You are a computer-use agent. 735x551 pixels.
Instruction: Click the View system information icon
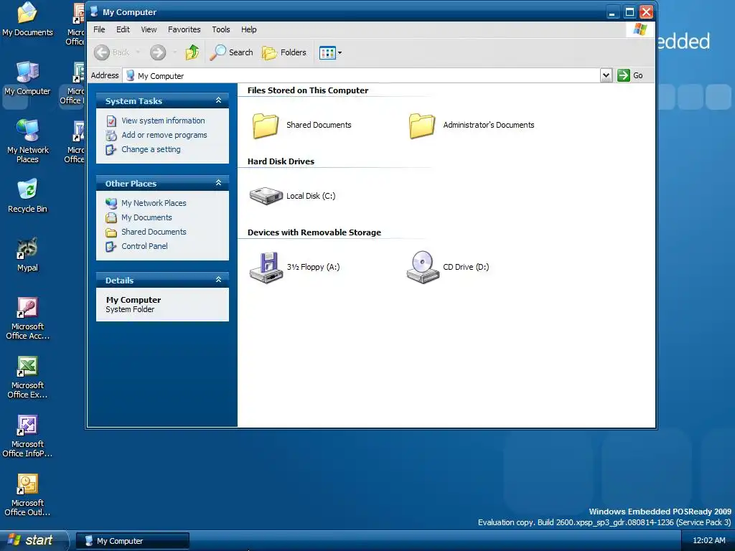[111, 121]
